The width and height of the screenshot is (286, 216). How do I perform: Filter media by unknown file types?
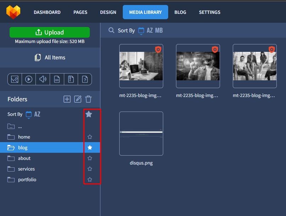coord(85,79)
